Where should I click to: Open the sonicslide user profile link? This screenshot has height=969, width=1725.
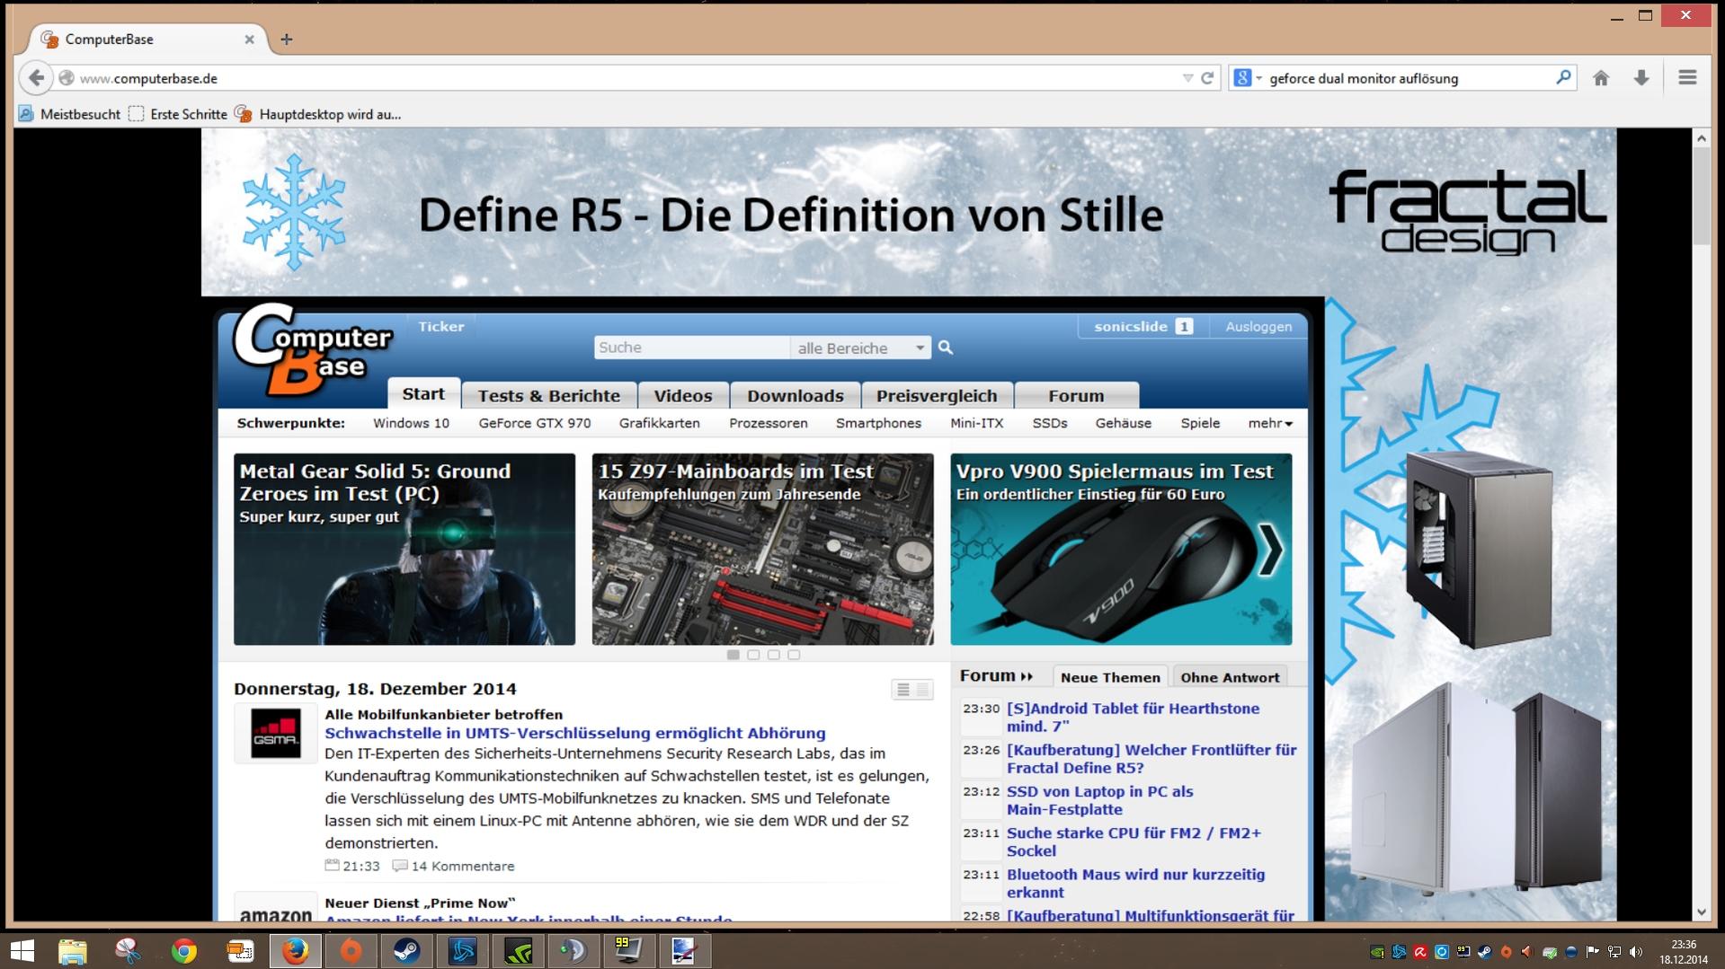coord(1131,326)
